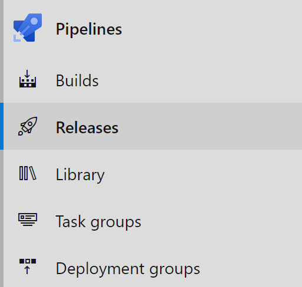Viewport: 302px width, 287px height.
Task: Click blank area right of Deployment groups
Action: click(251, 267)
